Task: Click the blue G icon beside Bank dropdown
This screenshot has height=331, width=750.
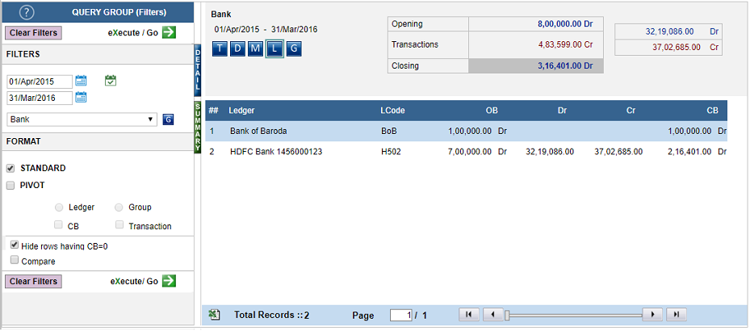Action: 168,119
